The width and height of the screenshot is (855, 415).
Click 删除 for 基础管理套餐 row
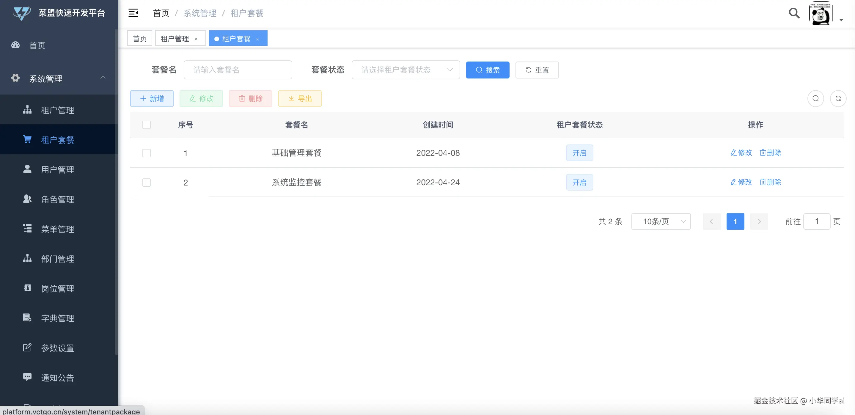[x=770, y=153]
